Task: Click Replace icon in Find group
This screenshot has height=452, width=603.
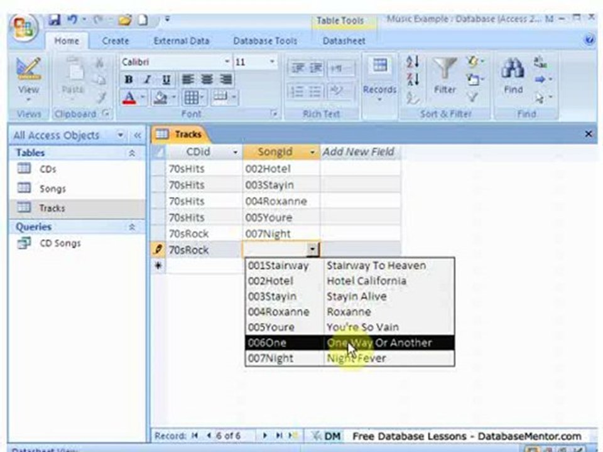Action: pyautogui.click(x=540, y=62)
